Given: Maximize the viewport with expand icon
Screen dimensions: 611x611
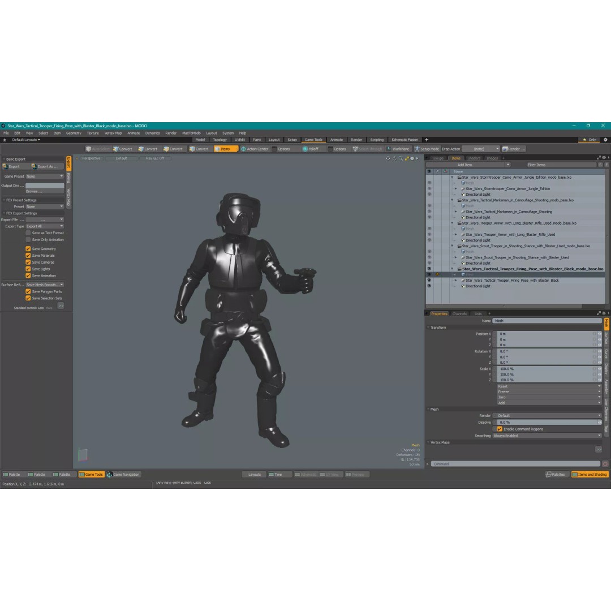Looking at the screenshot, I should [x=407, y=158].
